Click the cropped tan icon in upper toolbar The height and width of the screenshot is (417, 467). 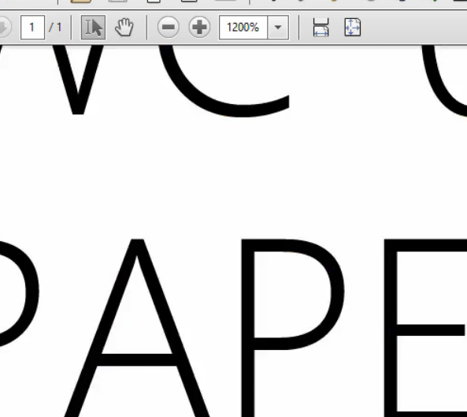point(80,2)
